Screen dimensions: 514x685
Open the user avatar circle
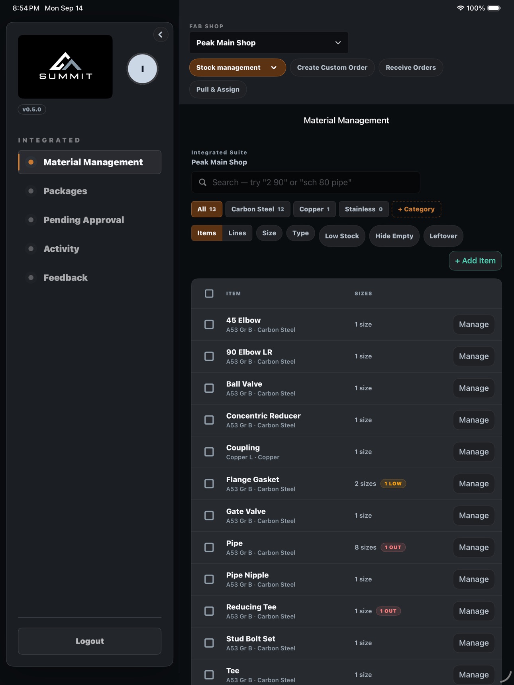click(x=142, y=68)
